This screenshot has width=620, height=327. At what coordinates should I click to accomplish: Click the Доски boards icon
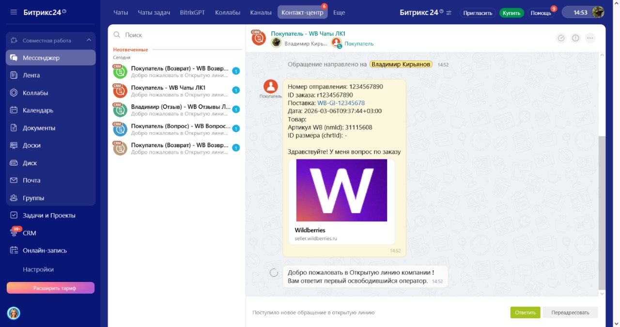(x=14, y=145)
